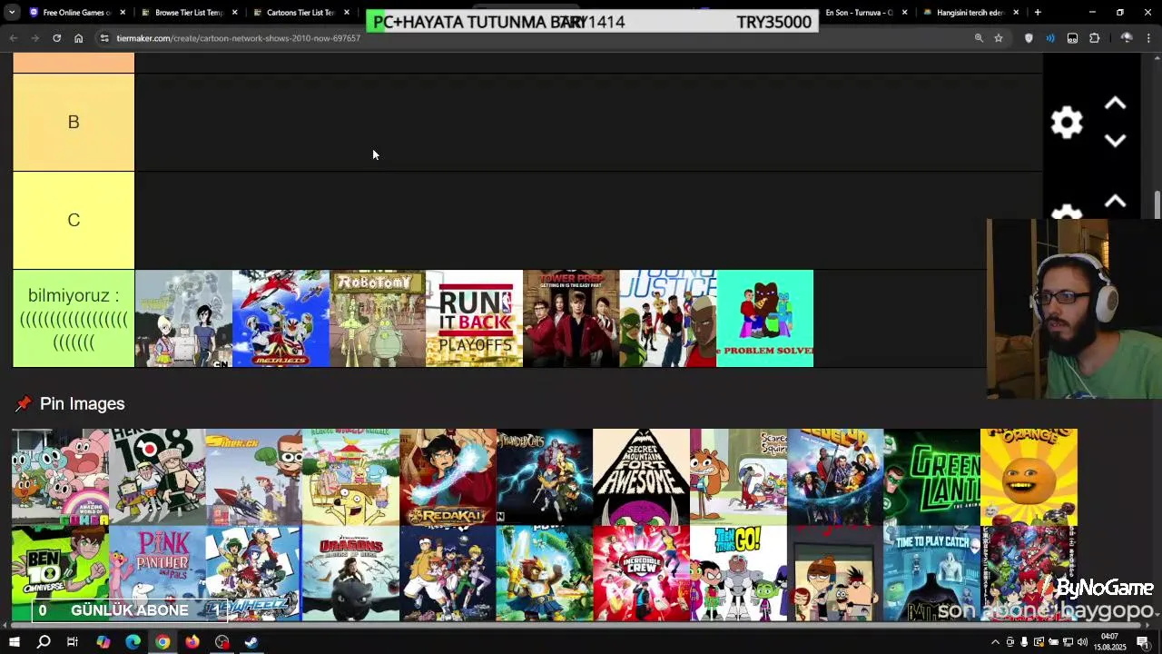Select the Metajets image in bilmiyoruz row
The height and width of the screenshot is (654, 1162).
281,318
